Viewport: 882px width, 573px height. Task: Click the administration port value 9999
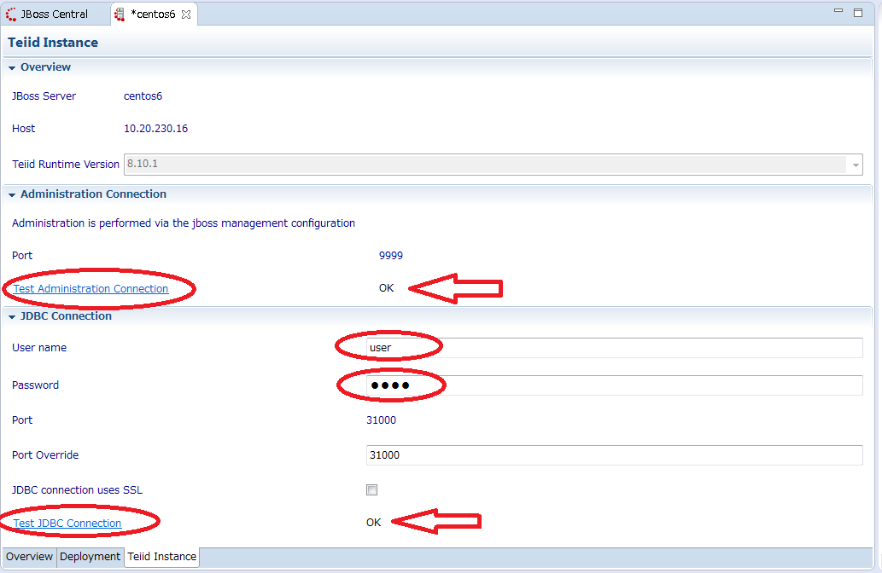point(391,256)
